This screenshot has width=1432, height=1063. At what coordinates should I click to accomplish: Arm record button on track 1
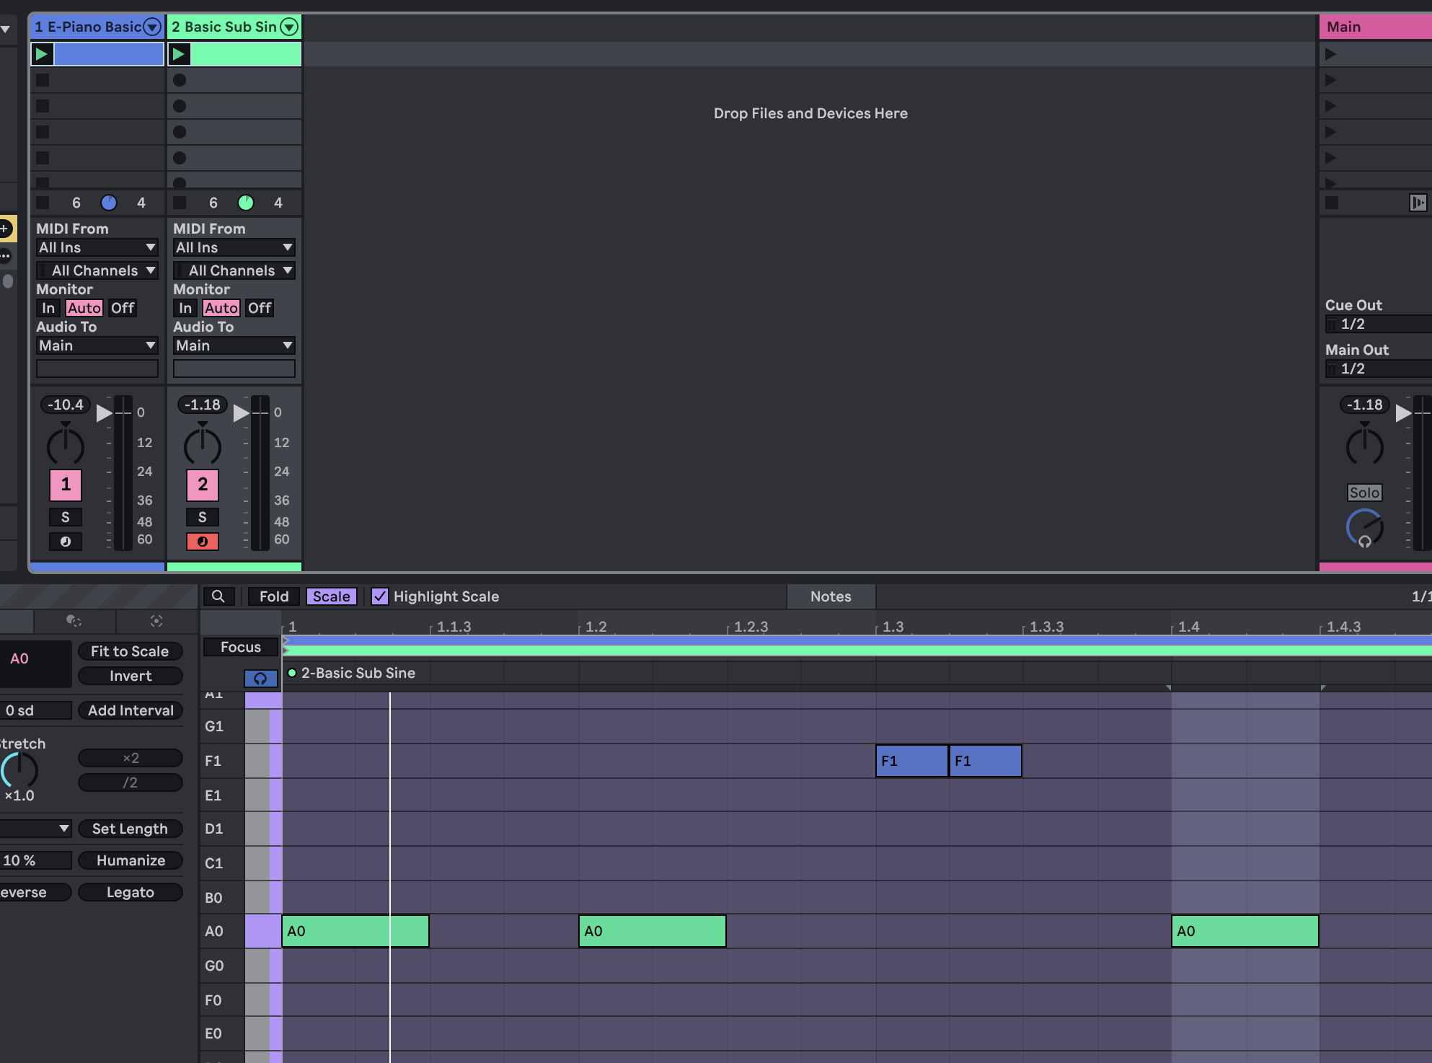pyautogui.click(x=66, y=542)
